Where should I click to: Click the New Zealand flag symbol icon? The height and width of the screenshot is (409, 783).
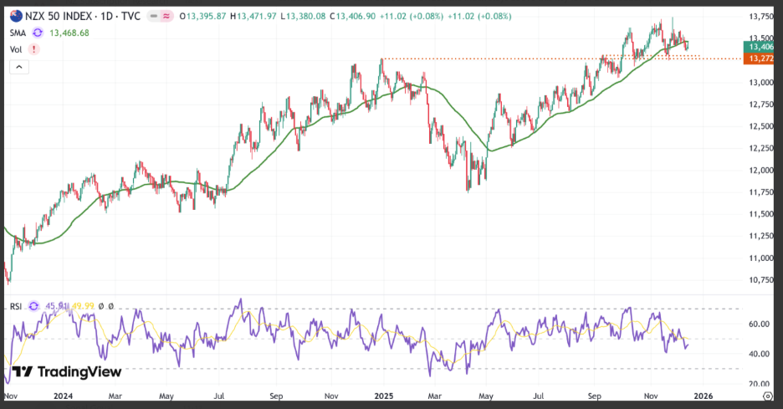(16, 16)
